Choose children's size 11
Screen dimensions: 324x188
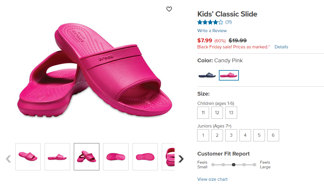[x=203, y=113]
